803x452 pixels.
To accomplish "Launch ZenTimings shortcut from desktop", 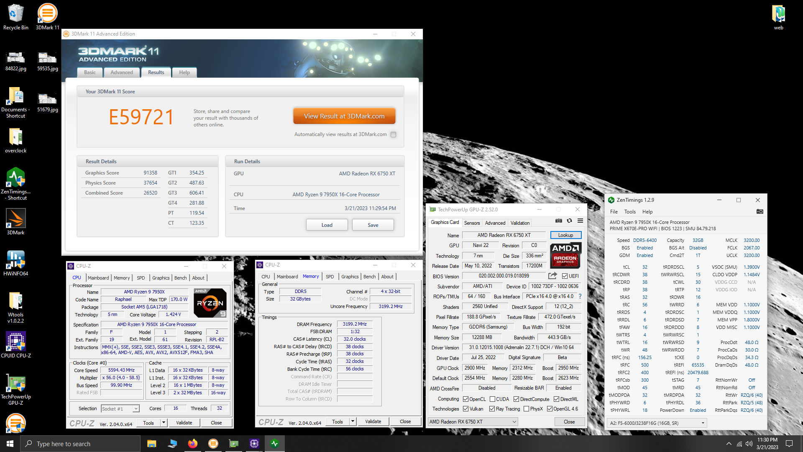I will (x=15, y=183).
